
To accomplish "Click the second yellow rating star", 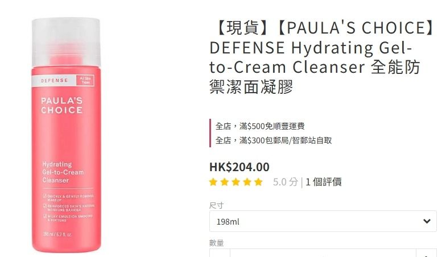I will pos(225,182).
